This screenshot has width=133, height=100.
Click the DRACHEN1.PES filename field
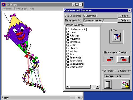[x=117, y=77]
